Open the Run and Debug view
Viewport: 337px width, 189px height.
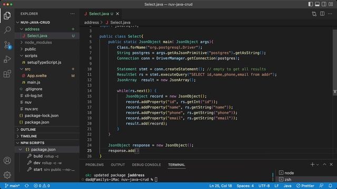(7, 59)
